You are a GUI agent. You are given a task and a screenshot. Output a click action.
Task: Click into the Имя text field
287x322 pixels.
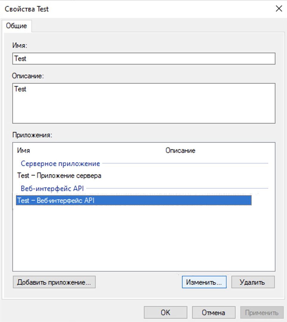click(143, 58)
